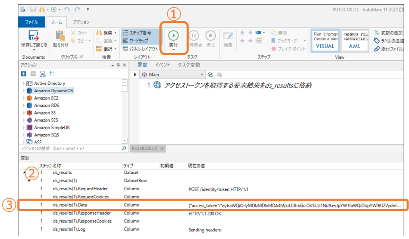
Task: Click the パネル レイアウト button
Action: 140,49
